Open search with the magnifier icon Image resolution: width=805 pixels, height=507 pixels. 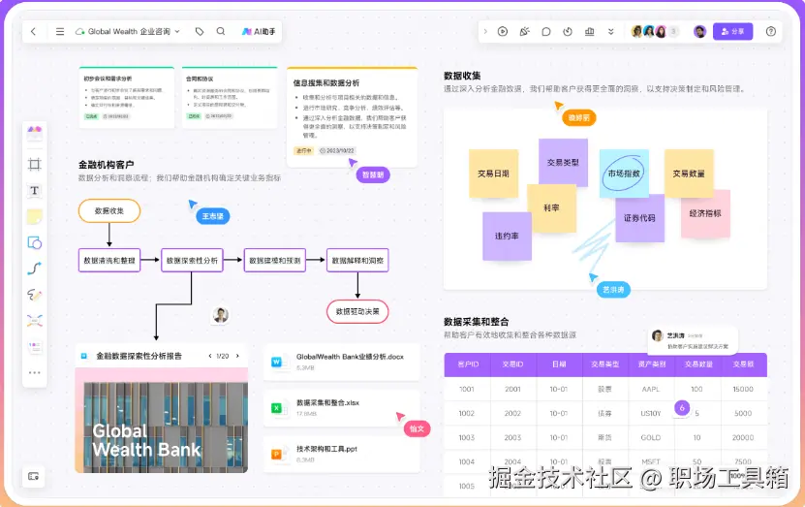(x=221, y=31)
